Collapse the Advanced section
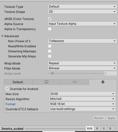The height and width of the screenshot is (132, 118). pos(2,36)
